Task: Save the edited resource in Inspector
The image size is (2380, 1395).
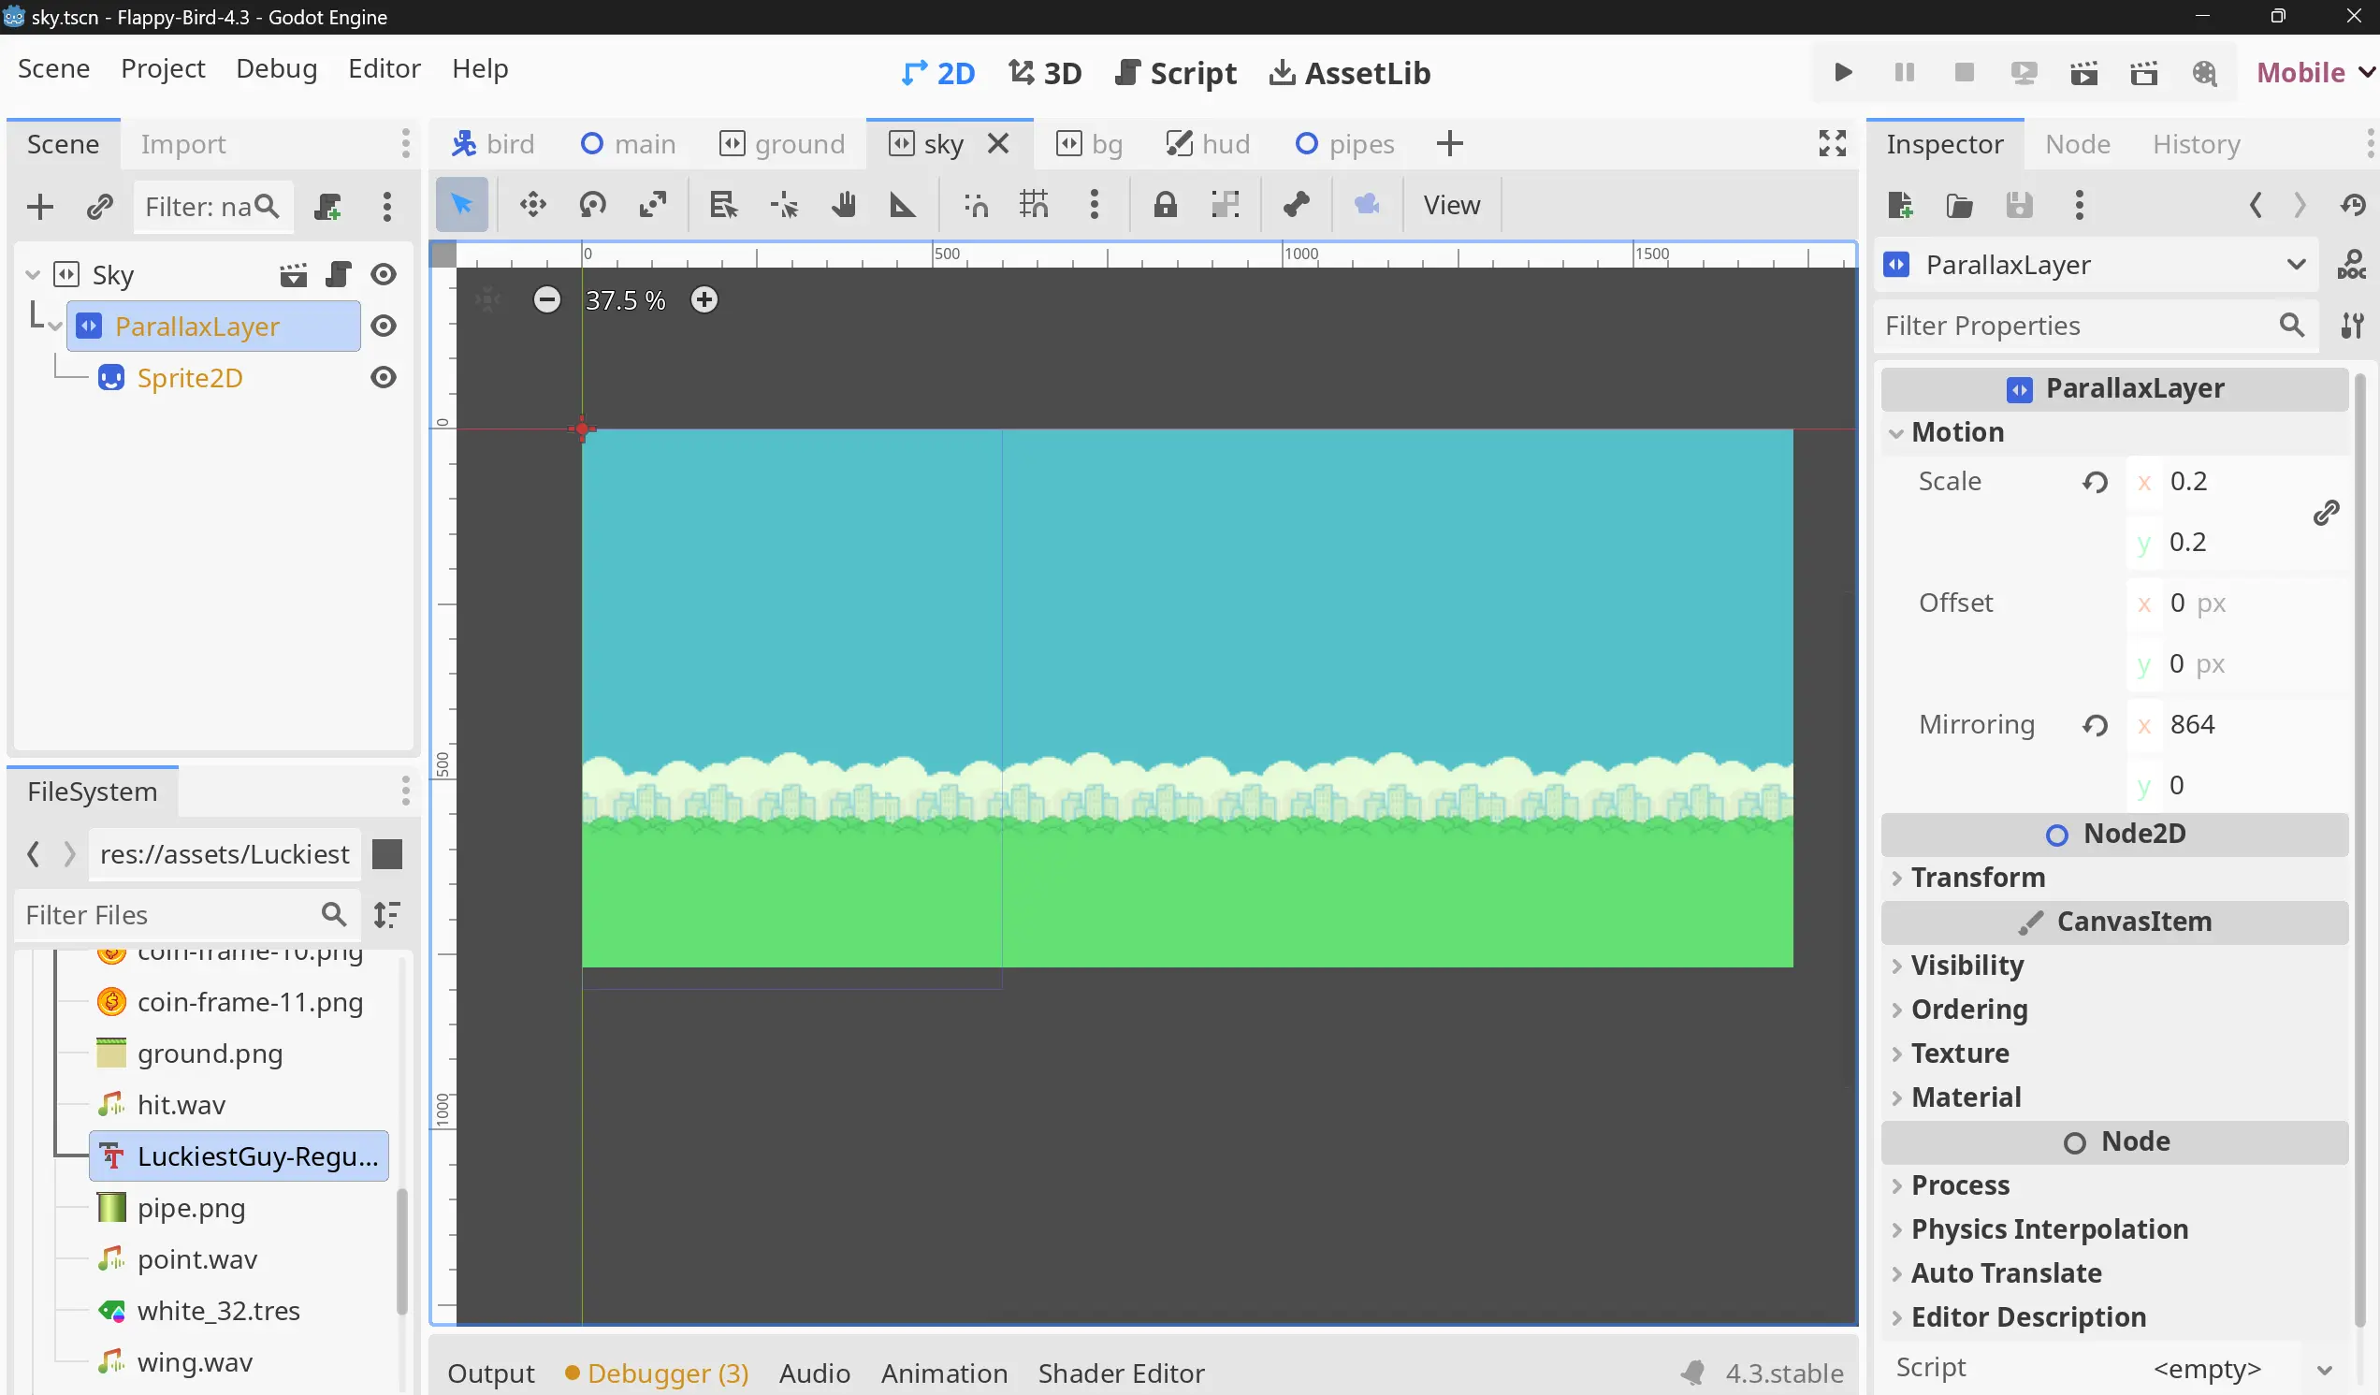Action: (x=2019, y=205)
